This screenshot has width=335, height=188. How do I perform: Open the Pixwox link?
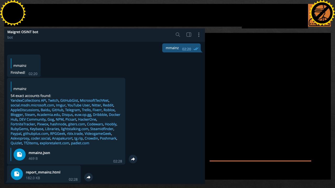tap(43, 124)
